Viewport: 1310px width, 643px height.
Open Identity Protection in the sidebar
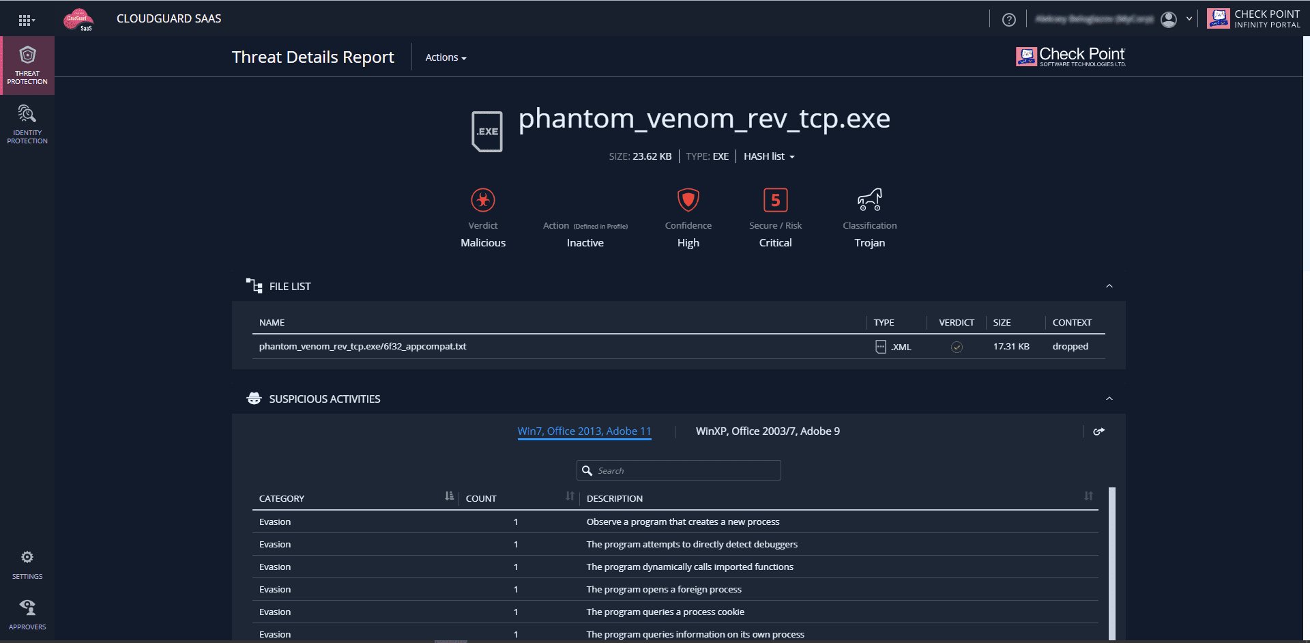click(27, 124)
